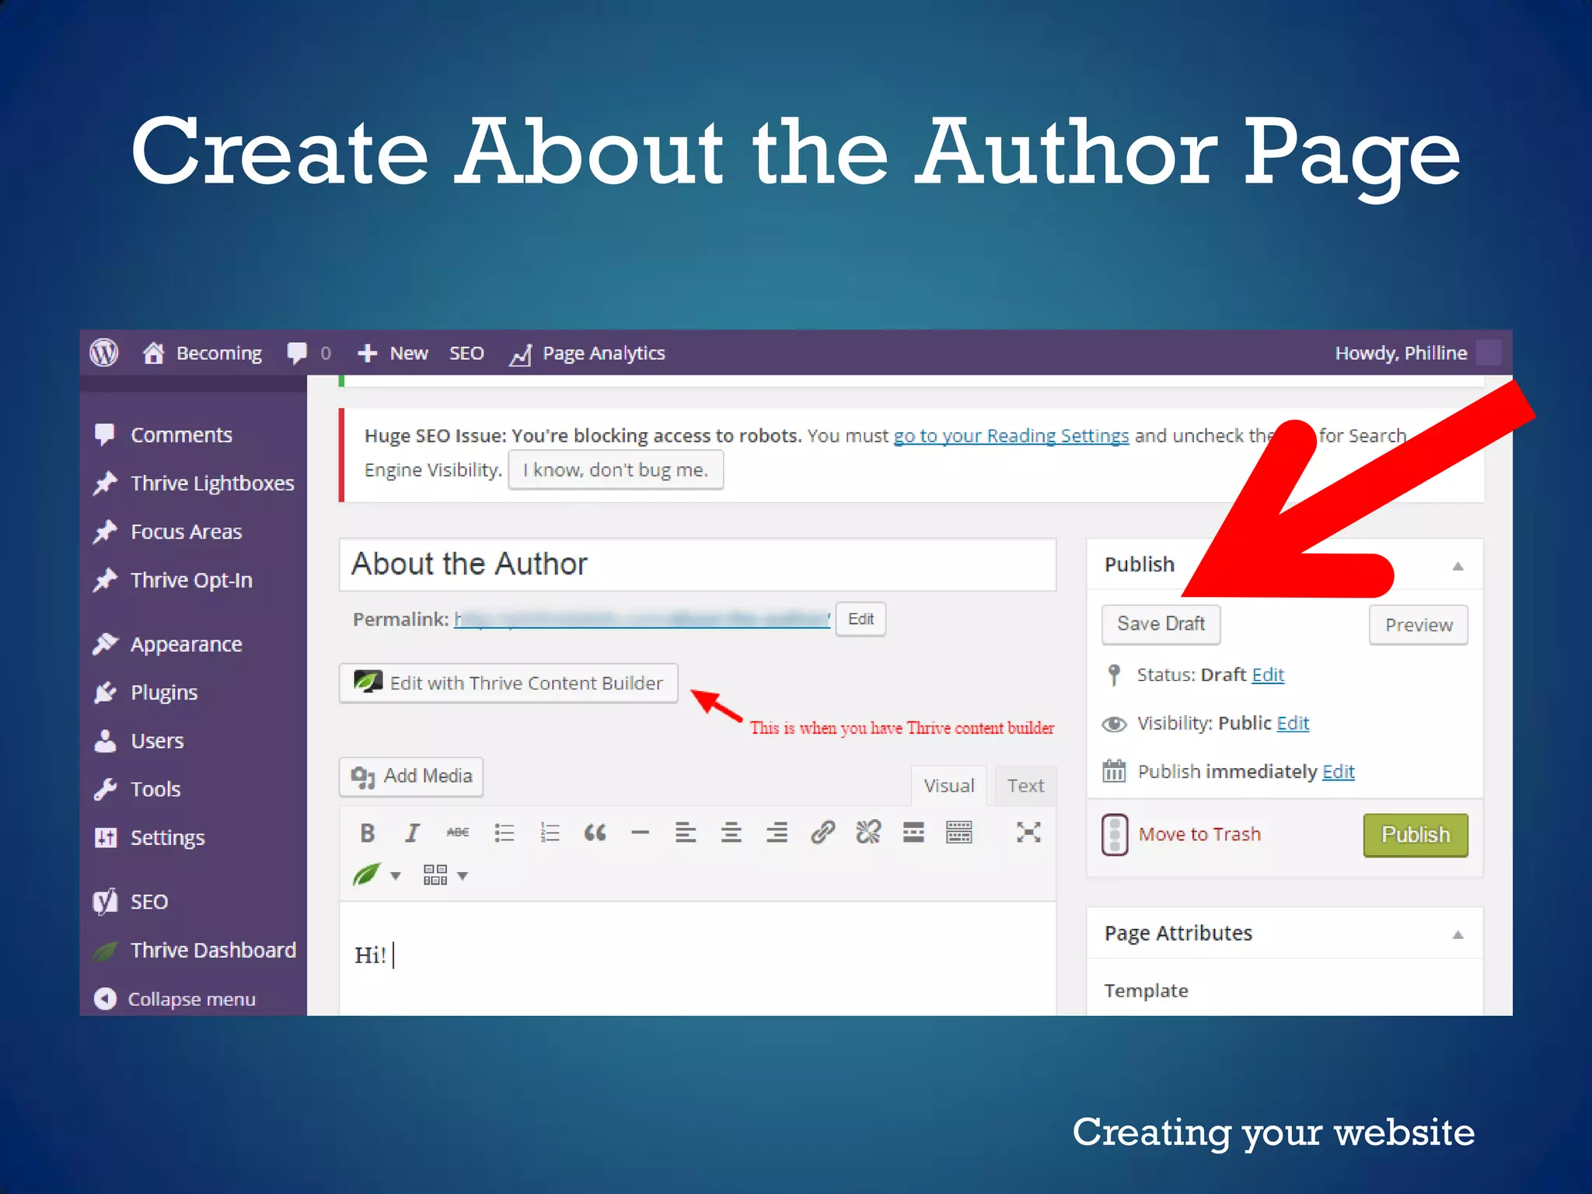This screenshot has height=1194, width=1592.
Task: Align text center
Action: click(731, 833)
